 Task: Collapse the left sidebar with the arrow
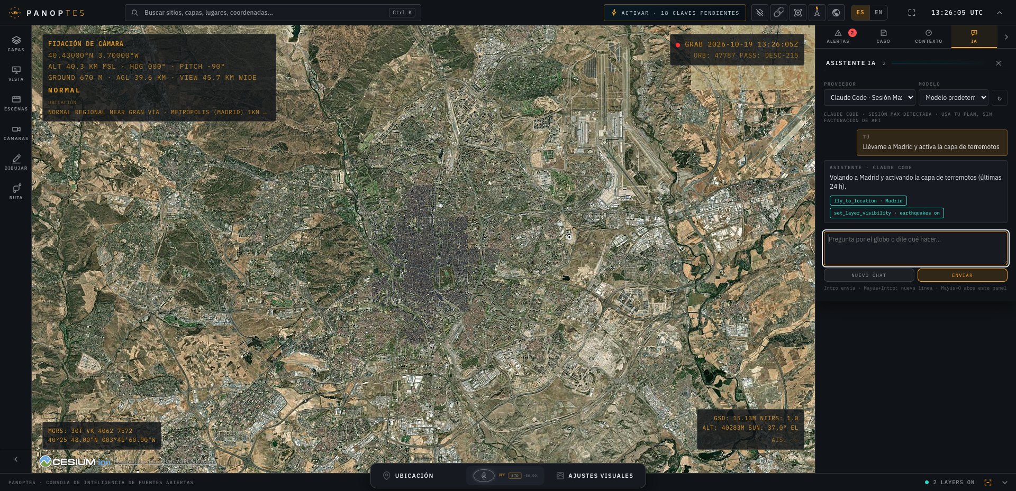16,459
